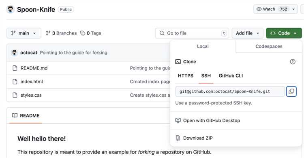Click the GitHub Desktop icon in clone menu
The height and width of the screenshot is (158, 304).
click(x=178, y=121)
